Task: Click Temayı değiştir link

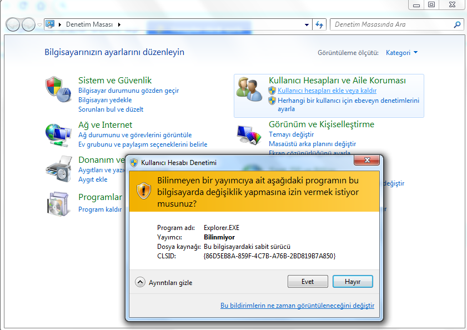Action: point(292,134)
